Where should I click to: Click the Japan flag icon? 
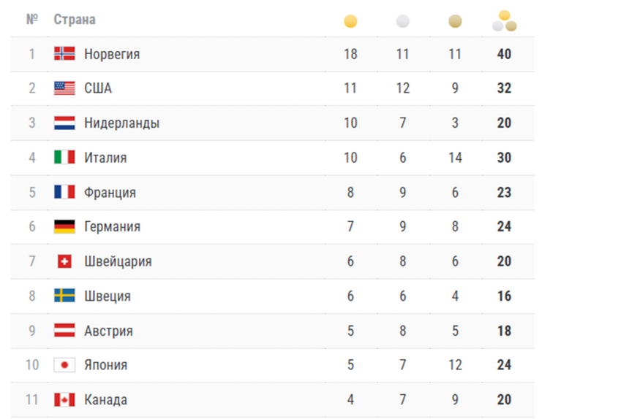[x=64, y=365]
